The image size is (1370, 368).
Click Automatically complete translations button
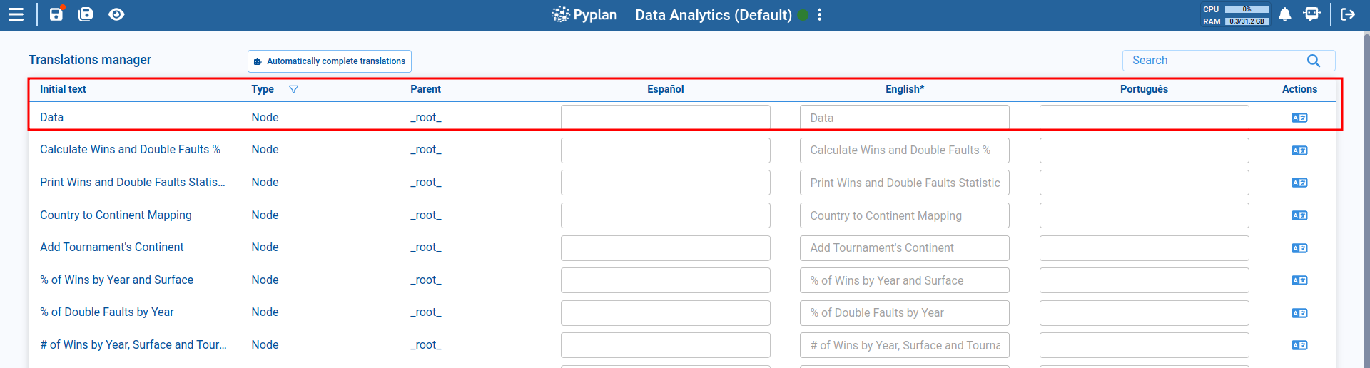click(330, 61)
